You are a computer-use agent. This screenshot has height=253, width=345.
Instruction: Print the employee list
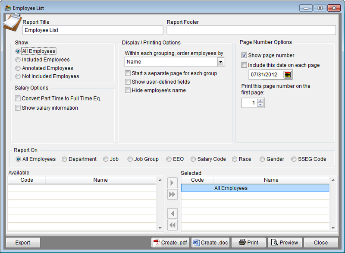point(248,243)
